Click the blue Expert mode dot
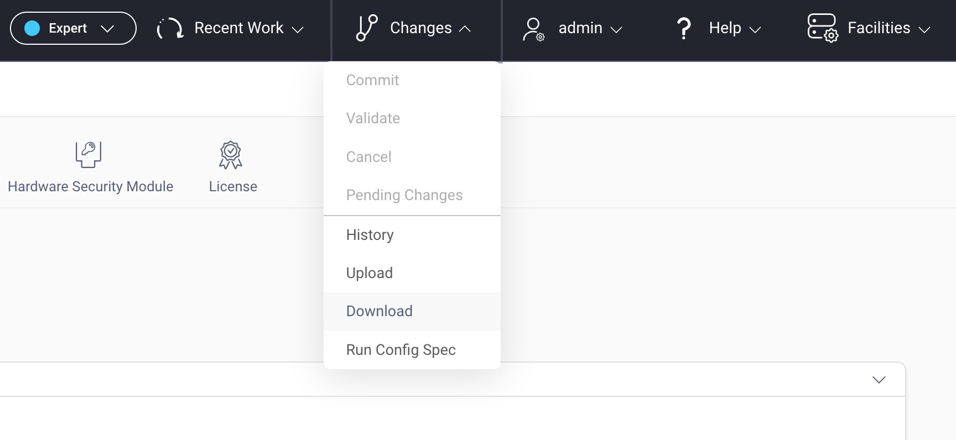This screenshot has height=440, width=956. (x=32, y=28)
